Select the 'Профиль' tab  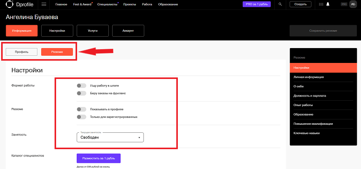pos(22,52)
